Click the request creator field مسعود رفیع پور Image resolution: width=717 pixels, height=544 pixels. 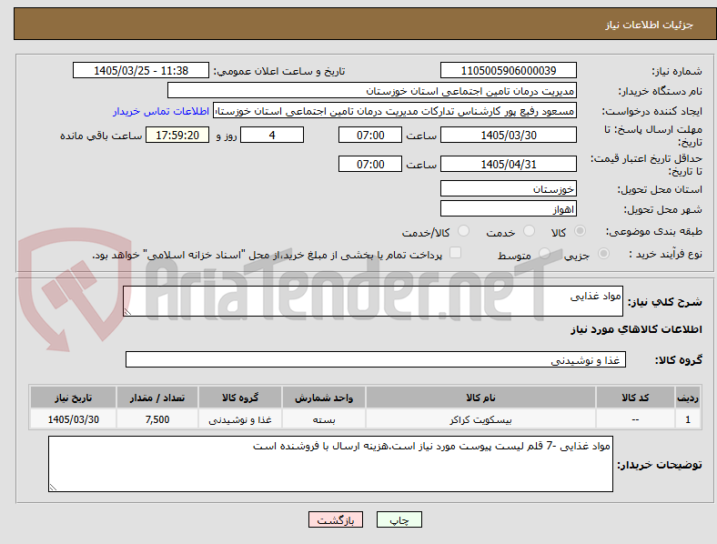[x=395, y=111]
